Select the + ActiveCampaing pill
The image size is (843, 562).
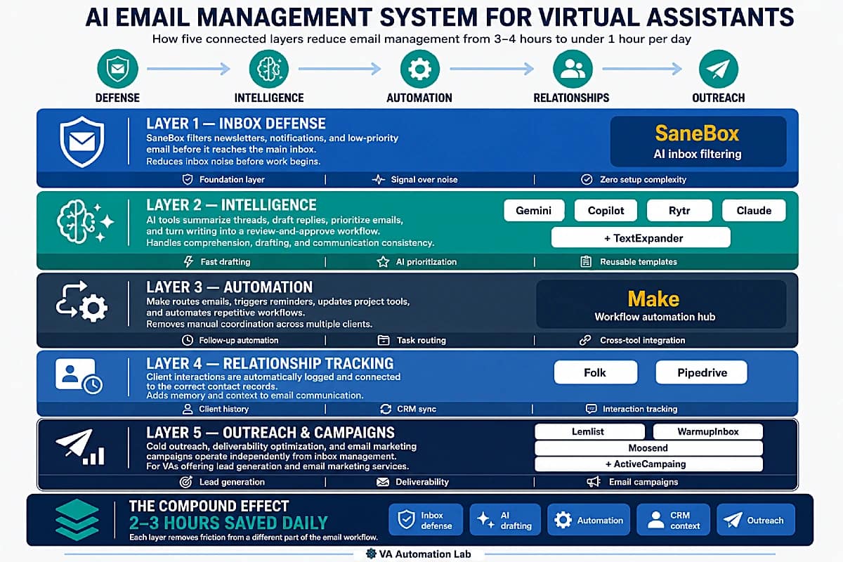tap(648, 464)
